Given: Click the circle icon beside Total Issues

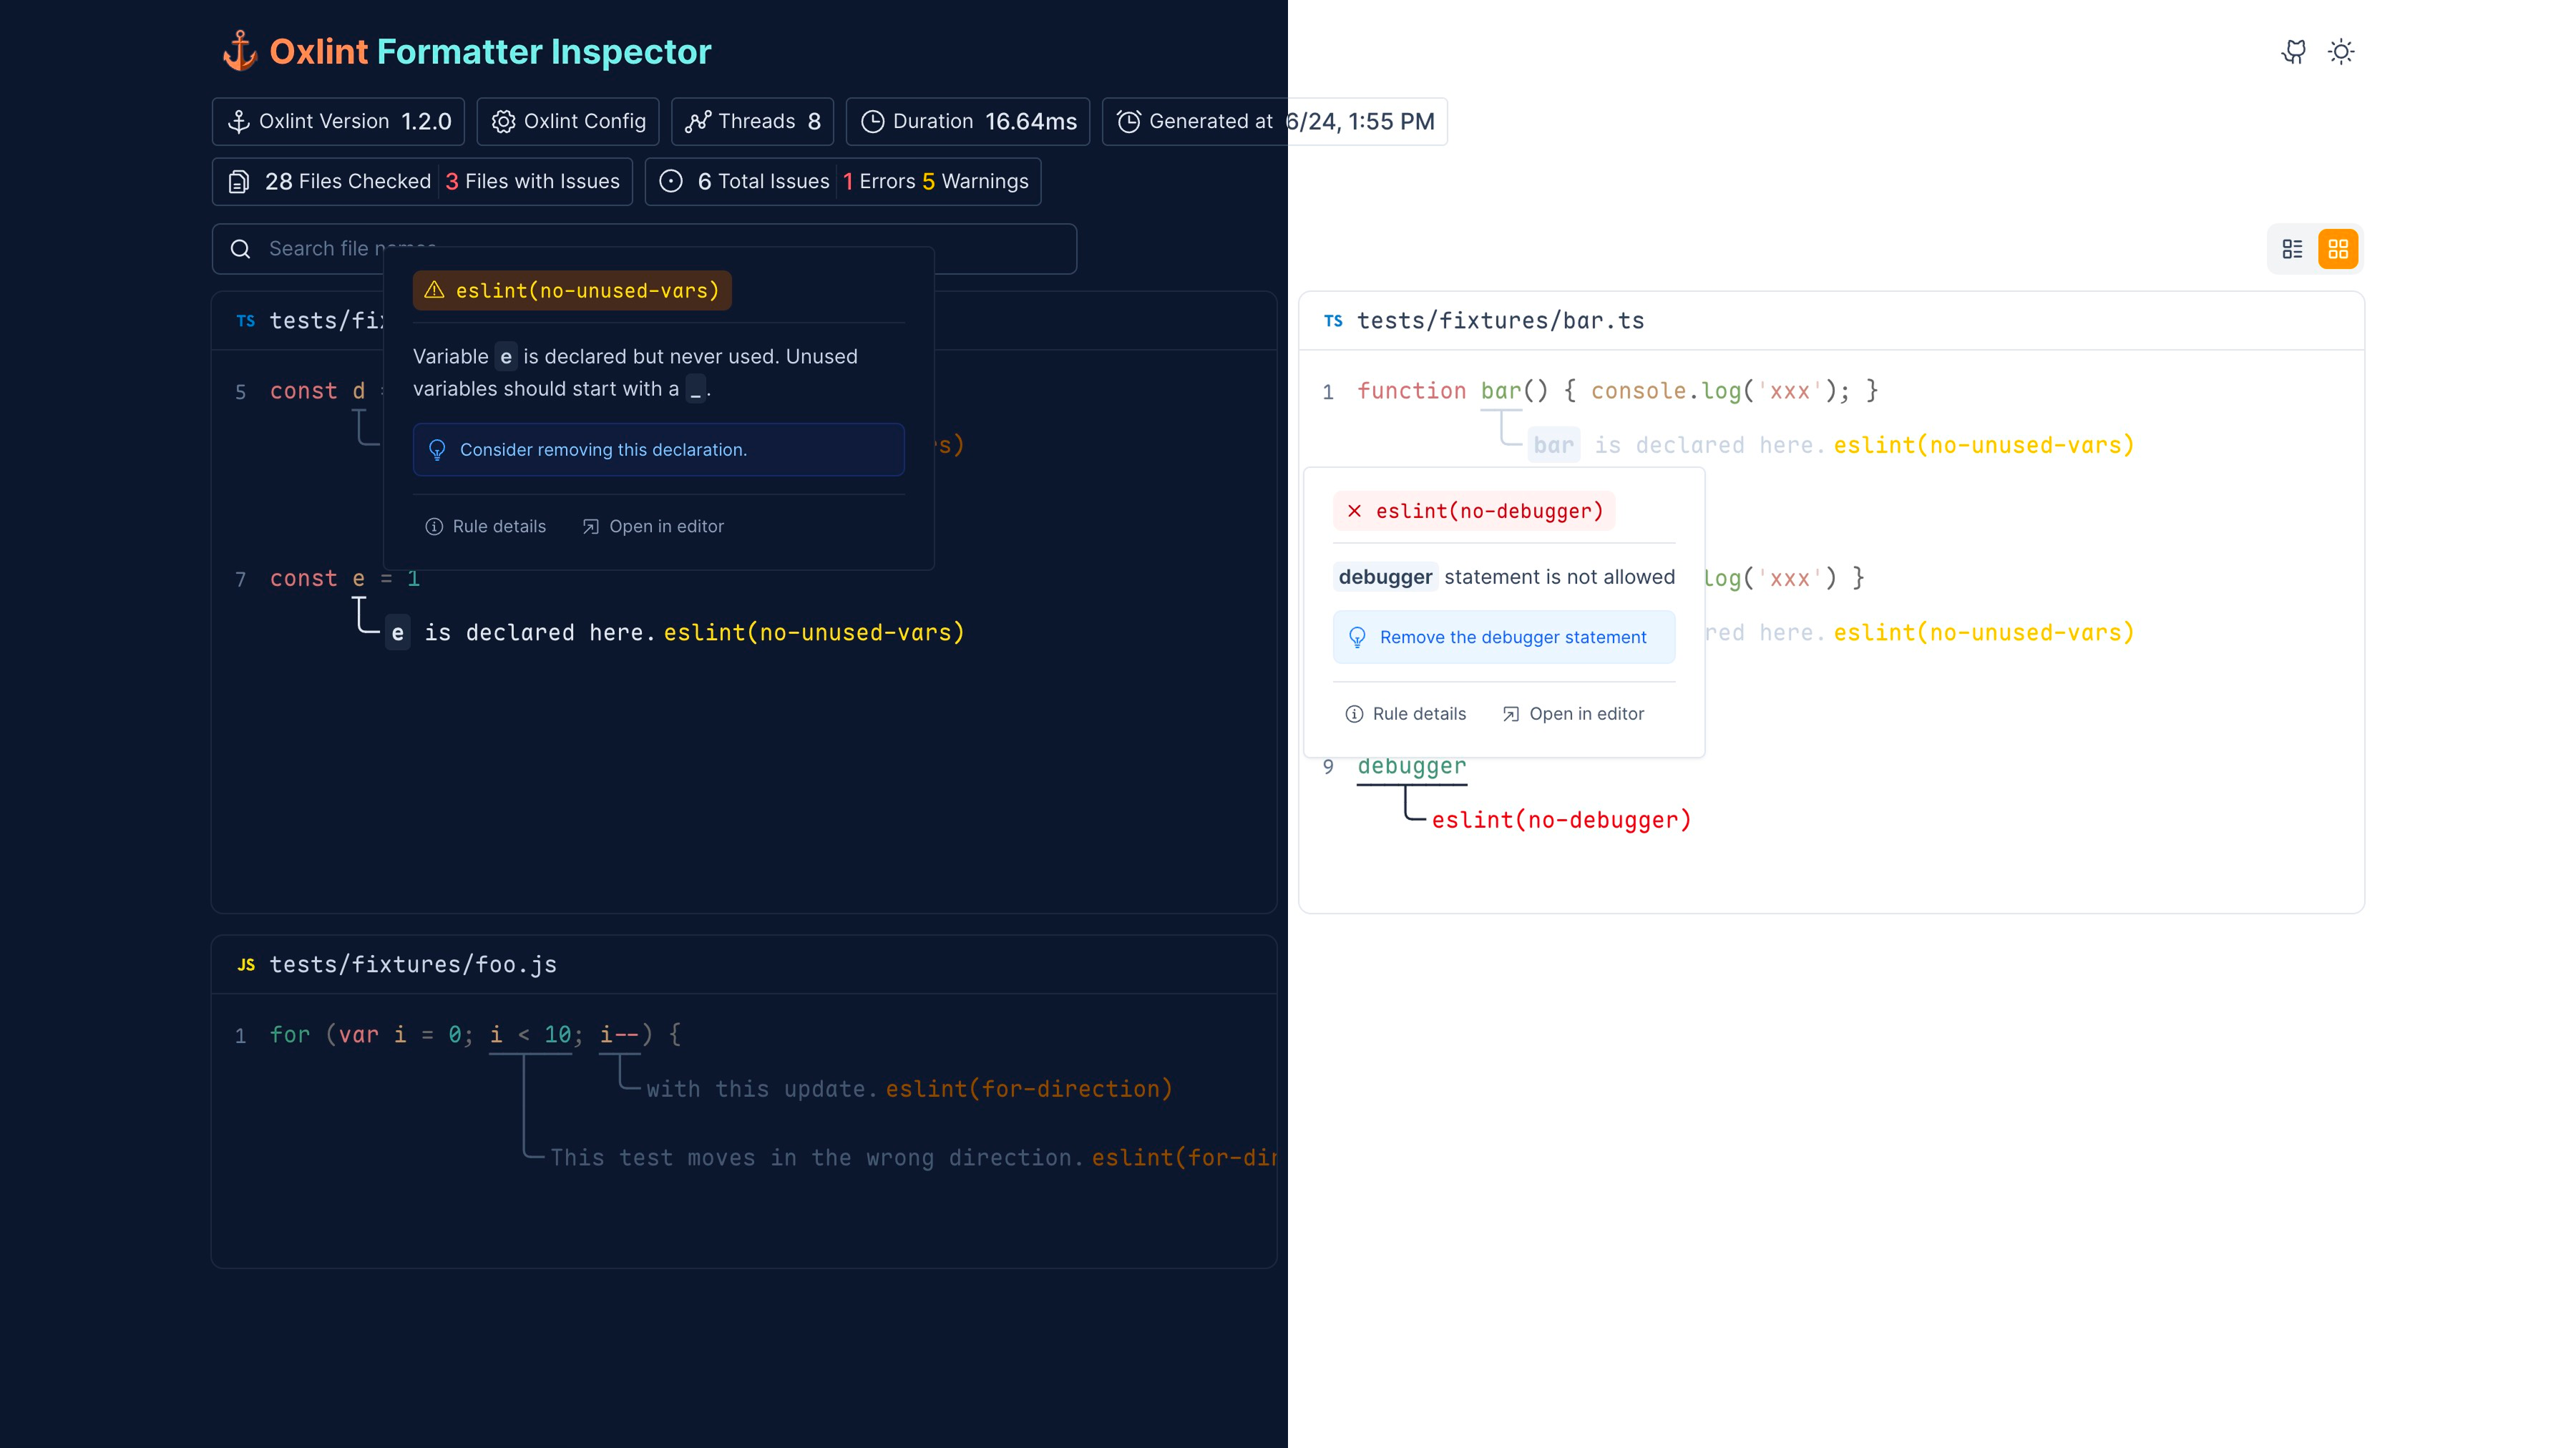Looking at the screenshot, I should click(x=671, y=182).
